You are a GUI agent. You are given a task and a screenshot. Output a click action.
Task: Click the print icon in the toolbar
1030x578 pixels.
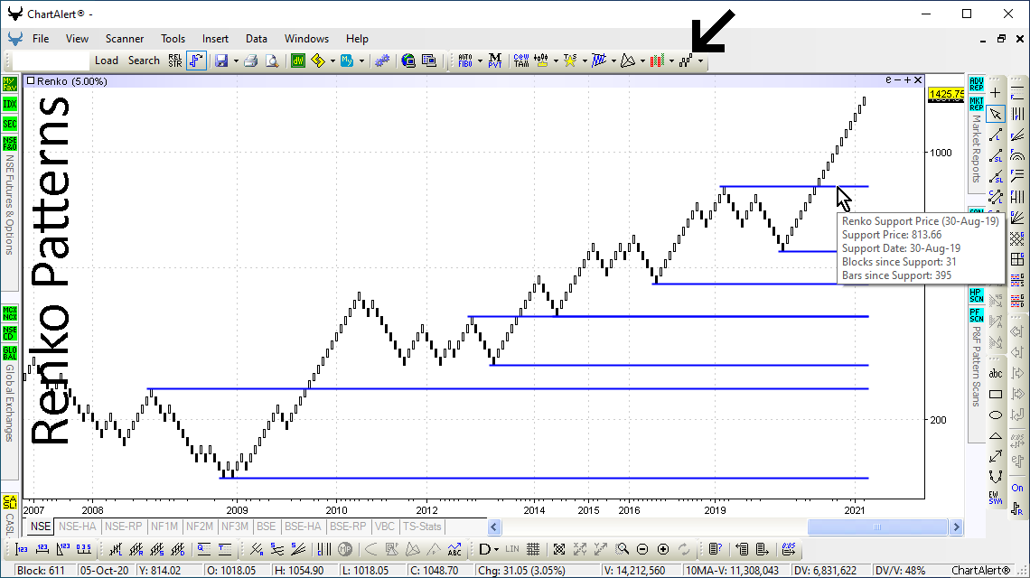pos(250,61)
